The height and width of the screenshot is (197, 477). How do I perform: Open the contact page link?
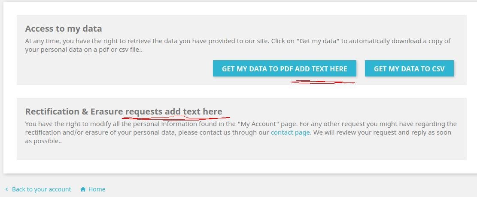point(290,132)
